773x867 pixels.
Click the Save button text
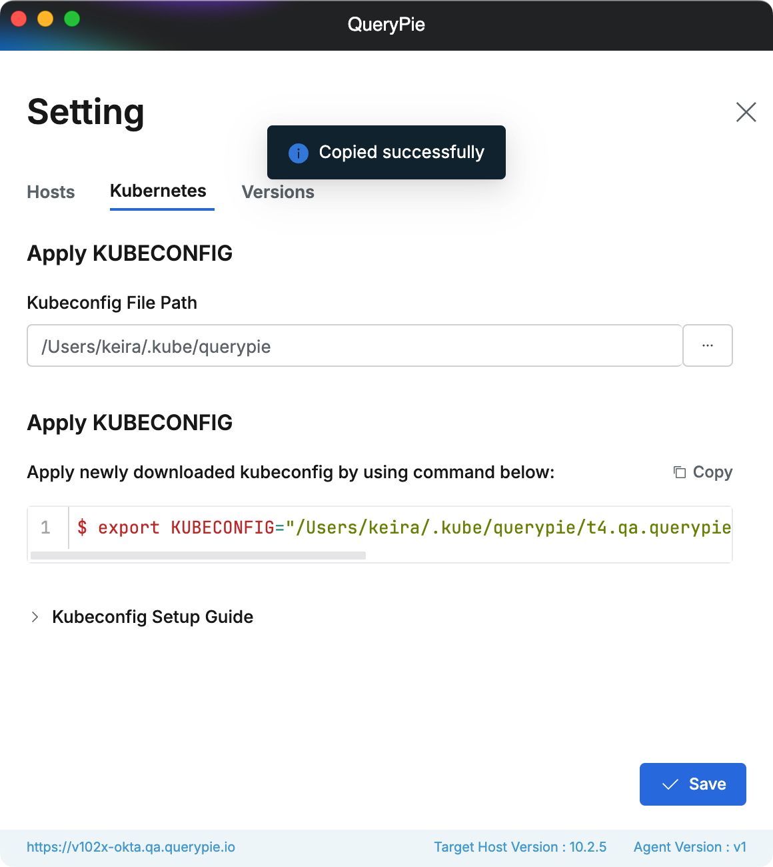tap(707, 784)
